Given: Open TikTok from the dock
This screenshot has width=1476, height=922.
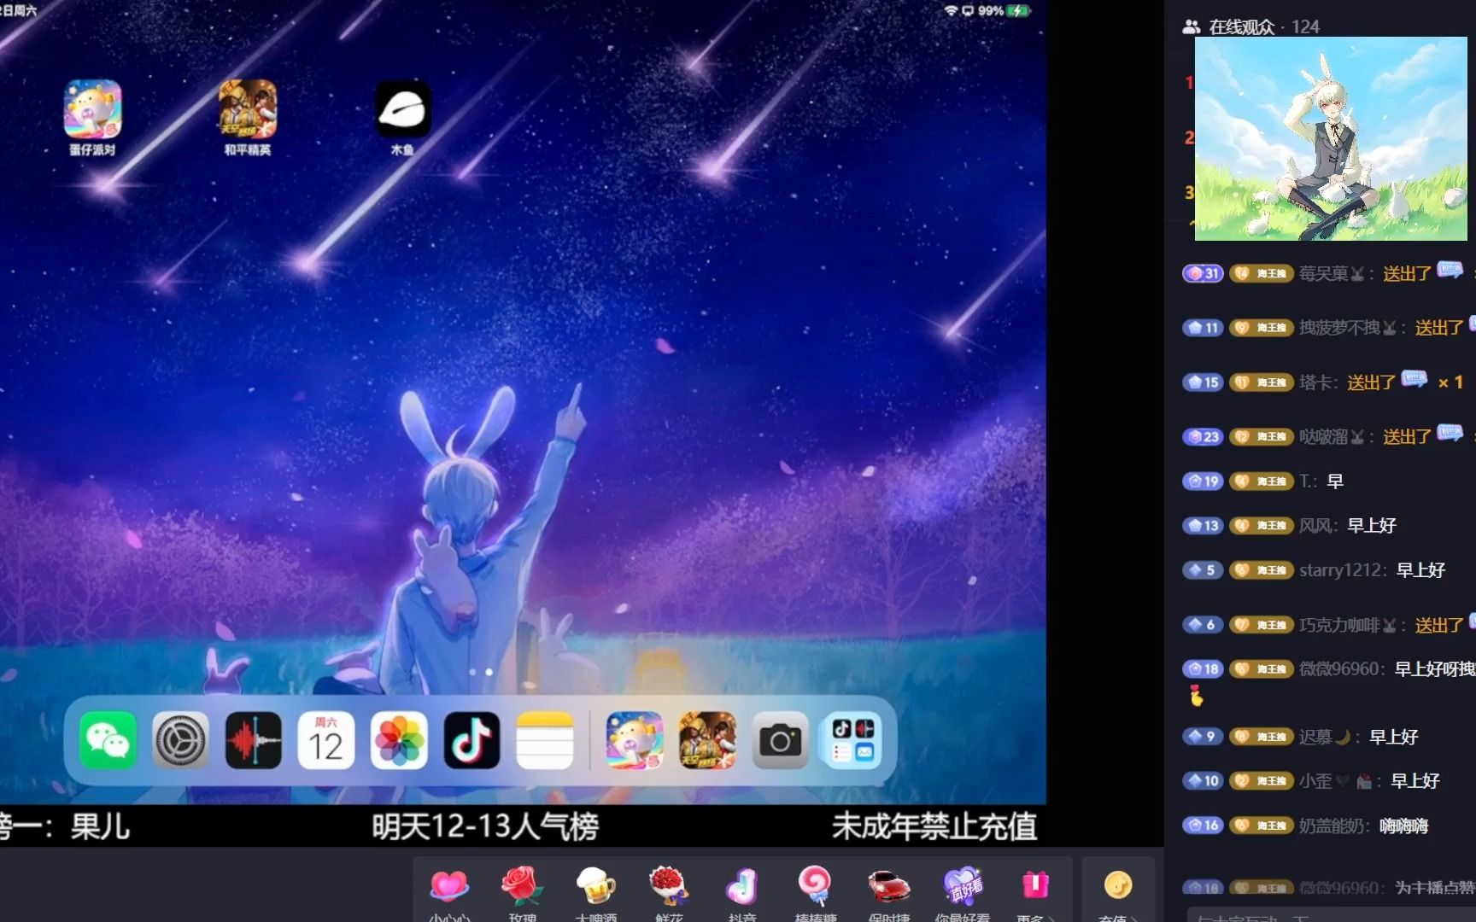Looking at the screenshot, I should (x=472, y=740).
